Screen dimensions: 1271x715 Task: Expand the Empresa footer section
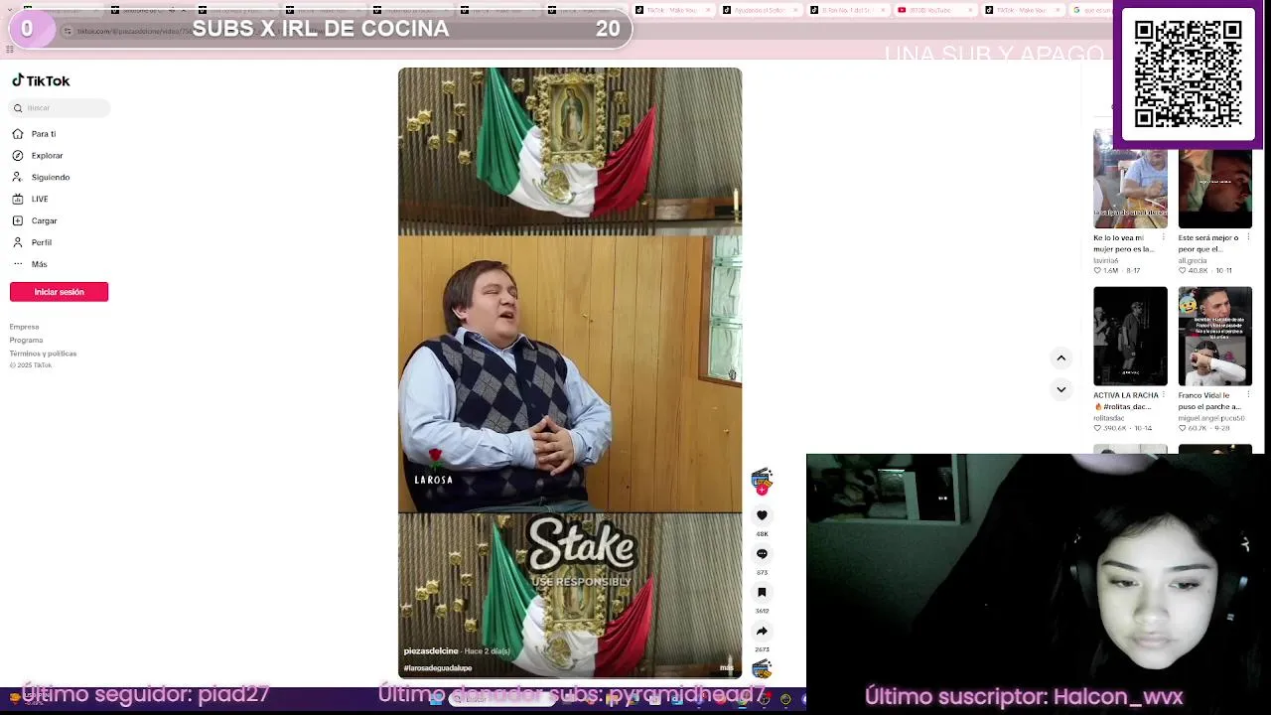pos(24,327)
